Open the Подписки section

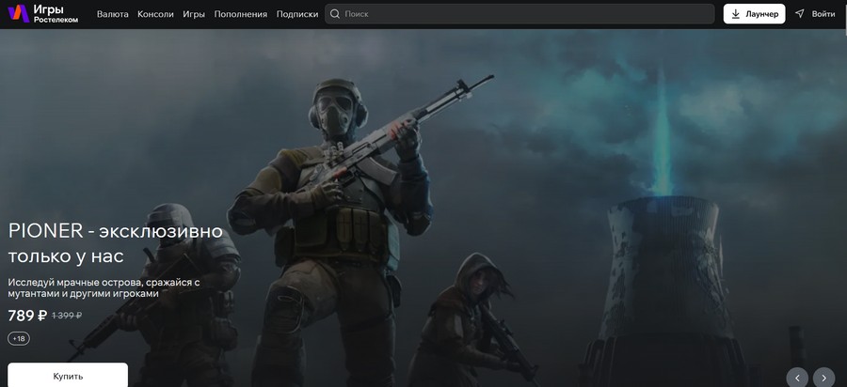tap(297, 14)
